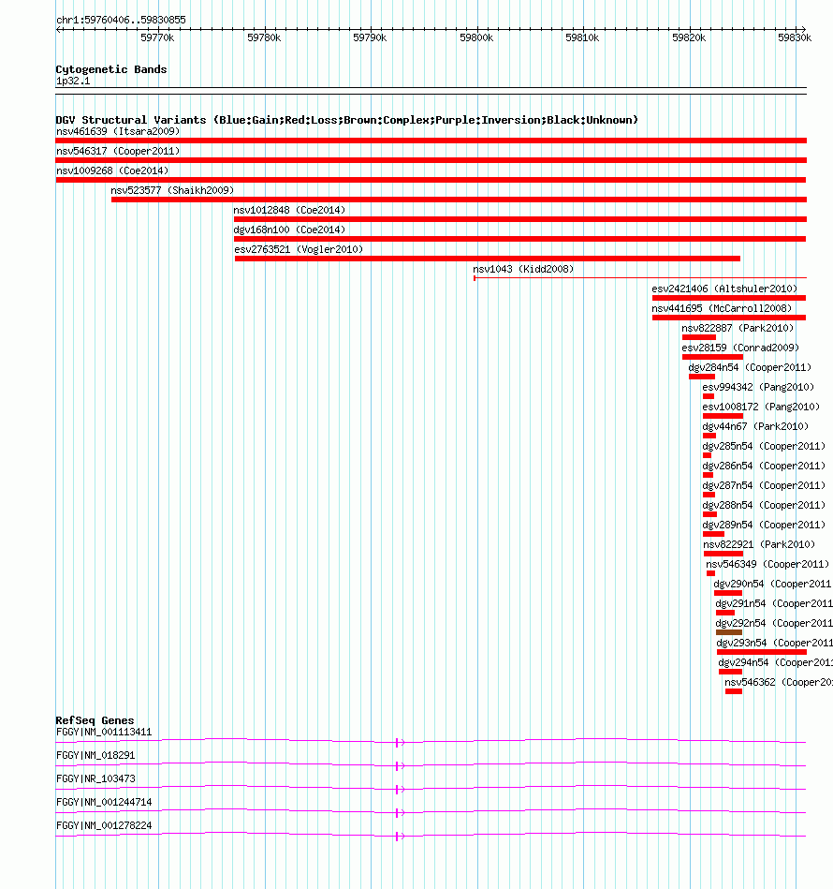Image resolution: width=833 pixels, height=889 pixels.
Task: Click the dgv284n54 (Cooper2011) label
Action: click(x=750, y=367)
